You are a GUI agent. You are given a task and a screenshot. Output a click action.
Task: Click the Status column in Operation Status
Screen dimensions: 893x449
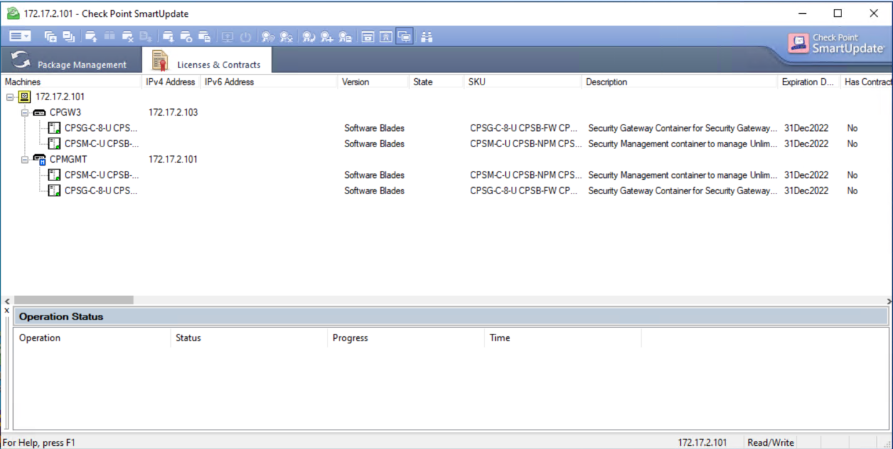pyautogui.click(x=249, y=338)
